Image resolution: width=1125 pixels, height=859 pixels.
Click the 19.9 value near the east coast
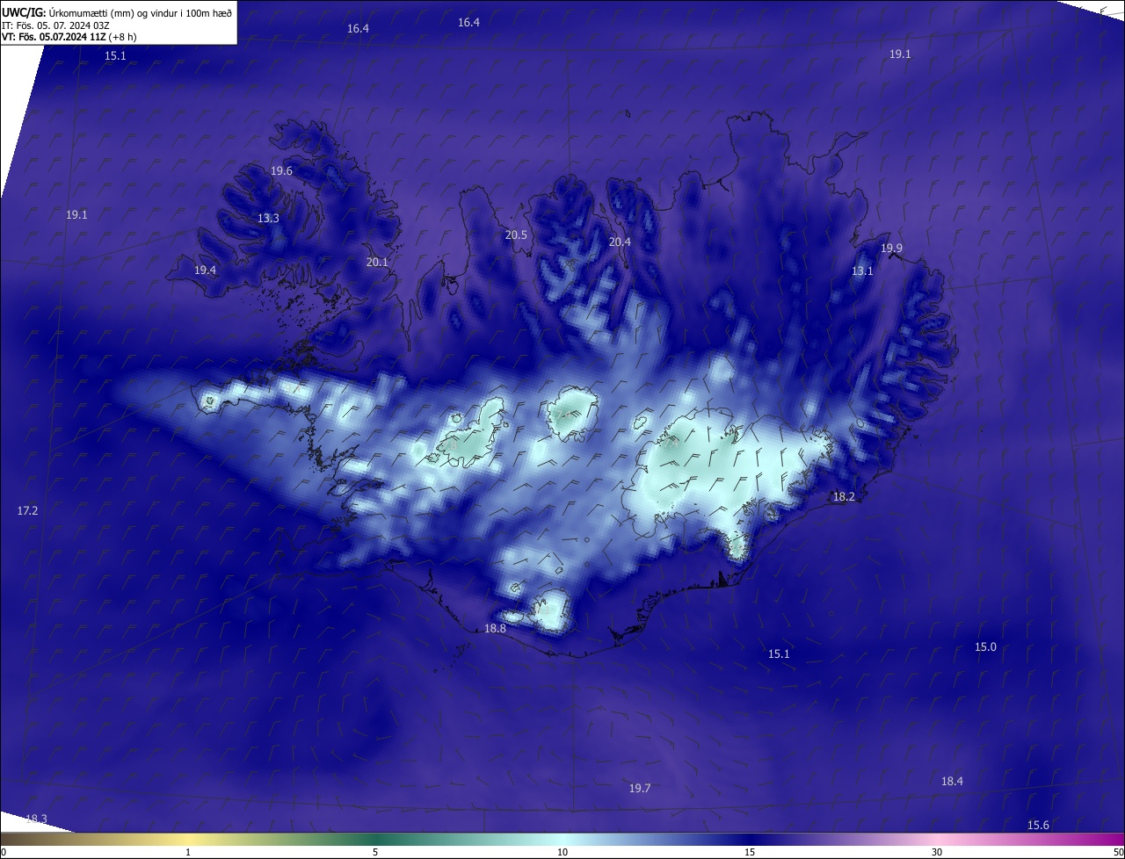coord(891,249)
